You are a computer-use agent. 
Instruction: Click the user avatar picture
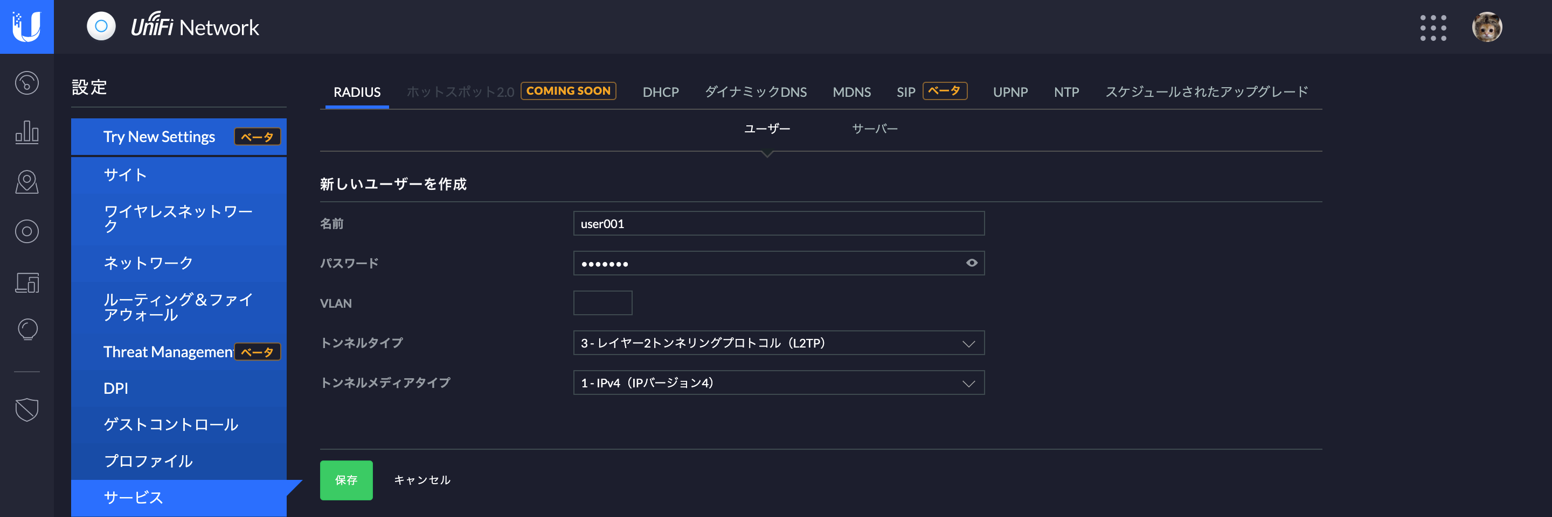[1486, 27]
